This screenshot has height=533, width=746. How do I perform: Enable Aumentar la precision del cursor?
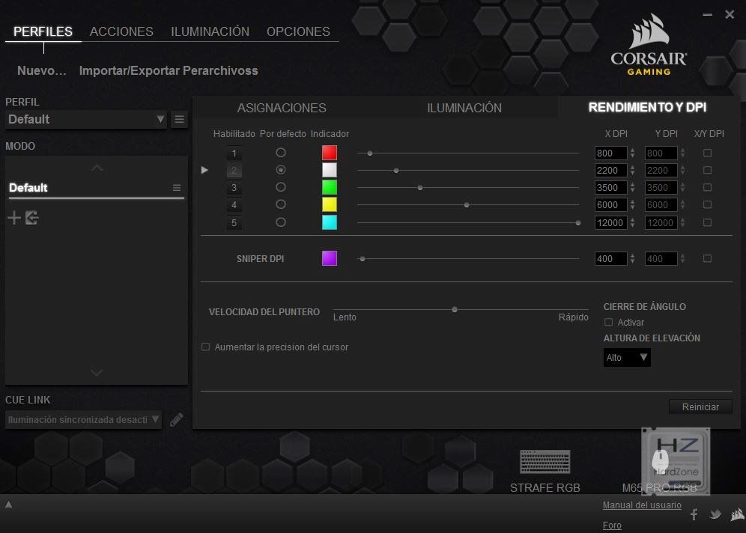[205, 347]
